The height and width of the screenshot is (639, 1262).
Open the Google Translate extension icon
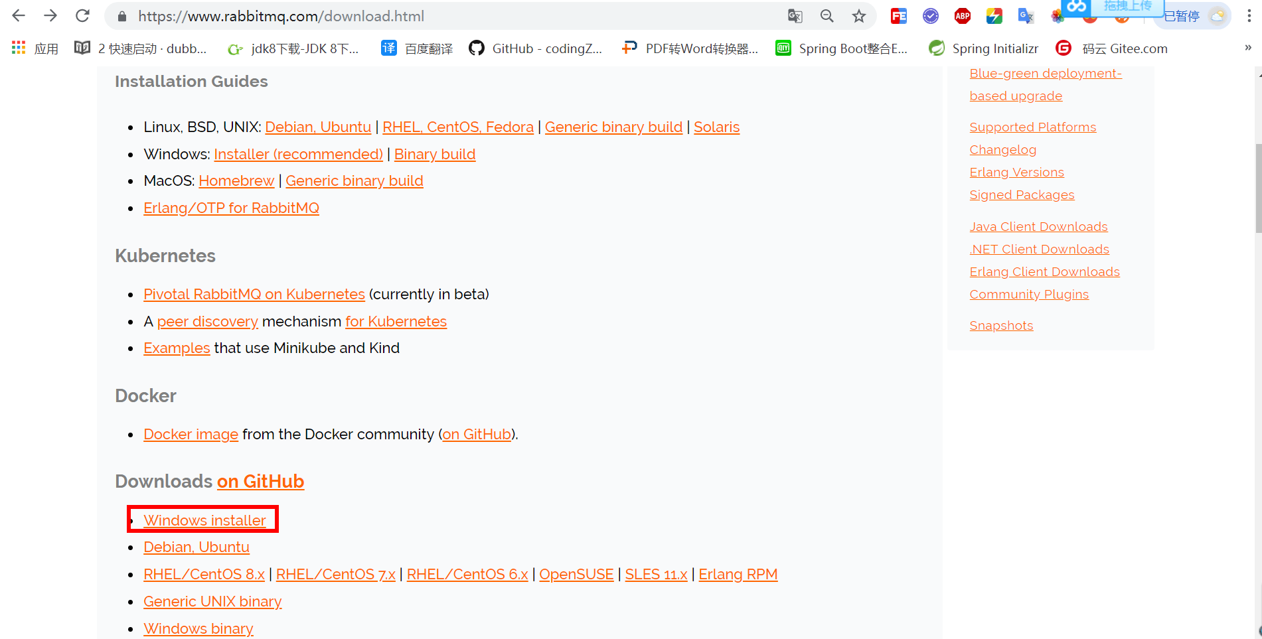[x=1026, y=16]
